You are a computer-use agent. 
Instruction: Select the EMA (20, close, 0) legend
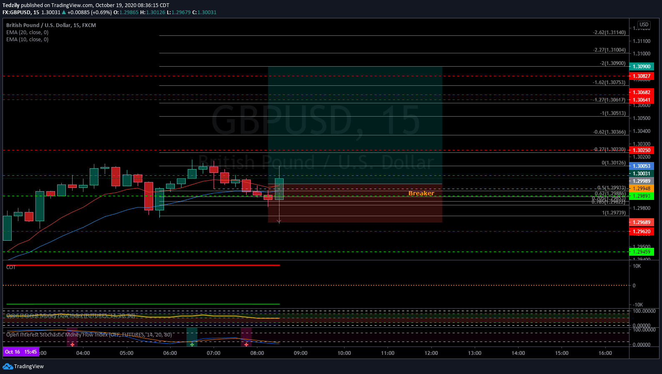(x=27, y=32)
